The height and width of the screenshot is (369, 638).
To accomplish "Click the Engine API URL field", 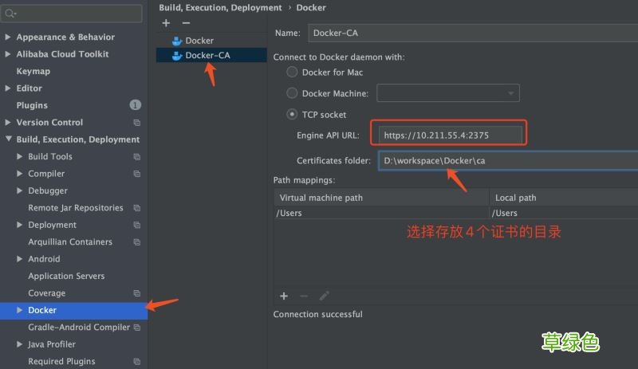I will coord(451,135).
